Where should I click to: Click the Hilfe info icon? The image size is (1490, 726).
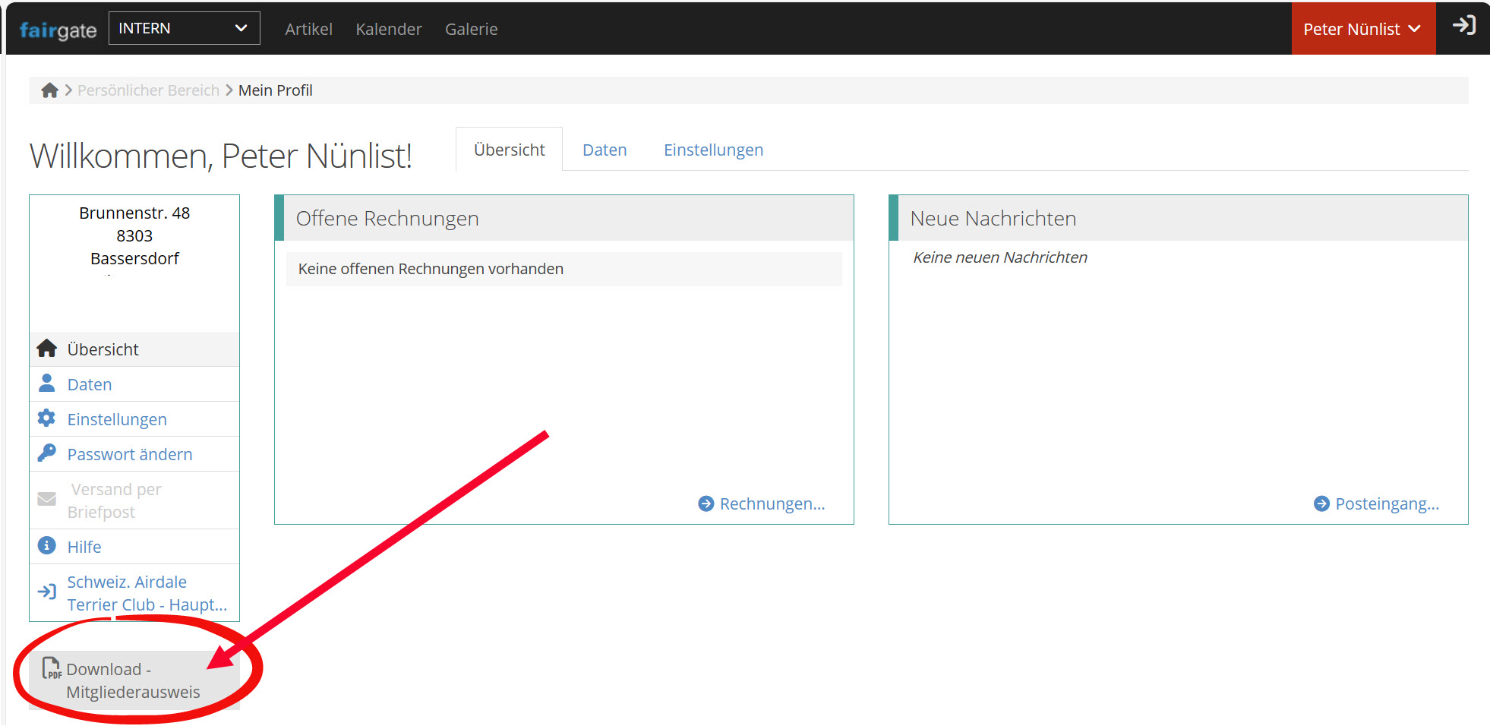pos(46,545)
